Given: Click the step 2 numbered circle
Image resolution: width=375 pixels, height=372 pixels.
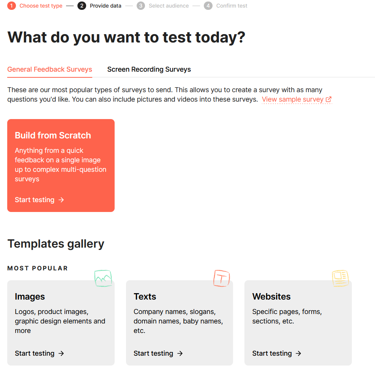Looking at the screenshot, I should point(81,6).
